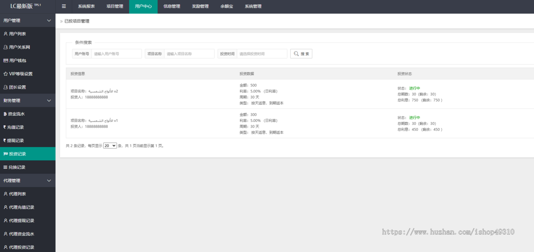
Task: Click the 用户账号 input field
Action: [x=117, y=53]
